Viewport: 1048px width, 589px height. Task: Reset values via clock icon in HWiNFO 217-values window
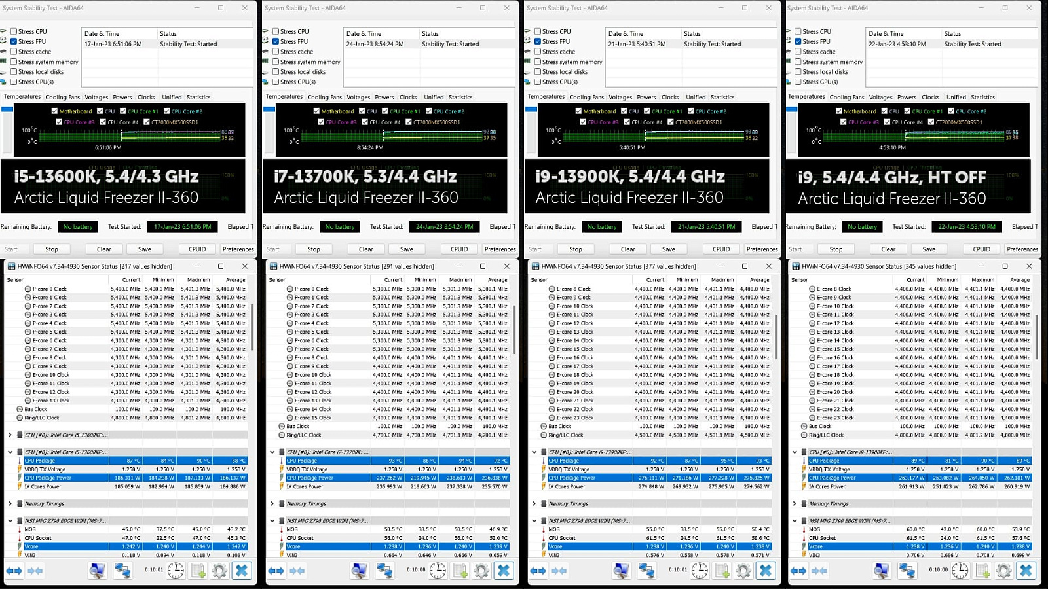pos(176,571)
